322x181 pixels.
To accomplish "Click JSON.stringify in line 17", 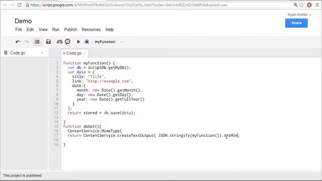I will (x=174, y=135).
